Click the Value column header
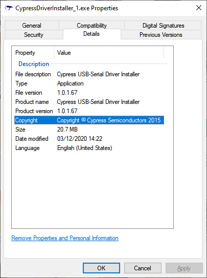207x278 pixels. point(109,53)
